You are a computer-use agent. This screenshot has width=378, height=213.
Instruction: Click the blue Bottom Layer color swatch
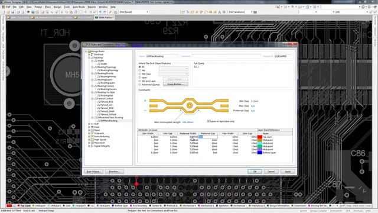(x=260, y=153)
